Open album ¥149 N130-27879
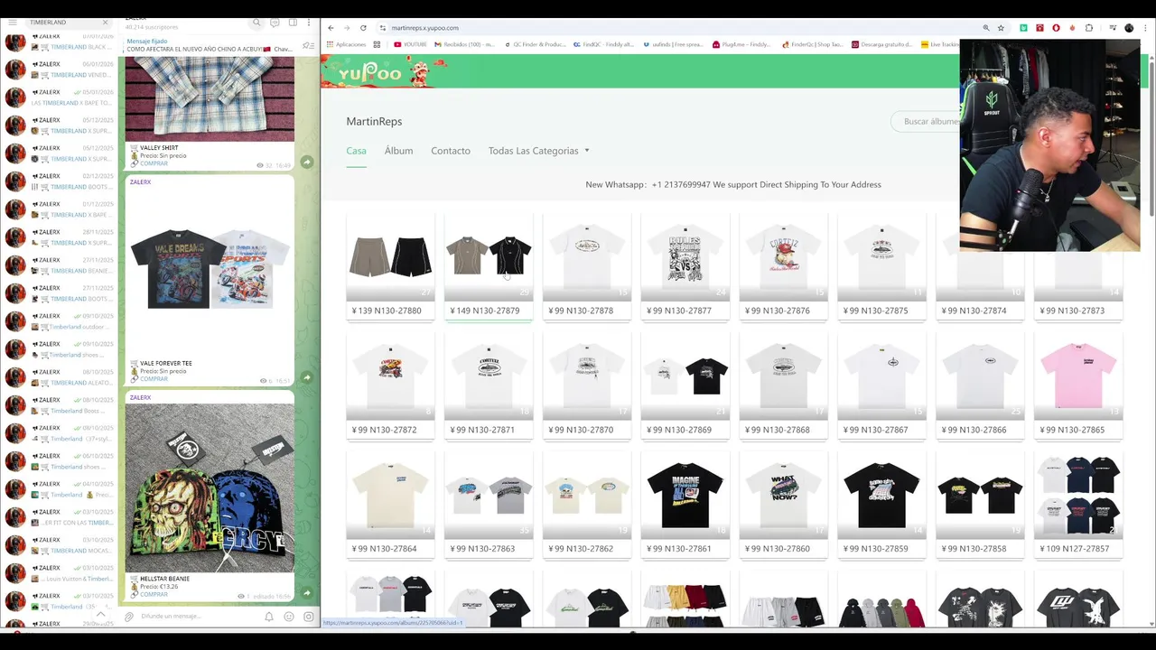 pyautogui.click(x=489, y=266)
